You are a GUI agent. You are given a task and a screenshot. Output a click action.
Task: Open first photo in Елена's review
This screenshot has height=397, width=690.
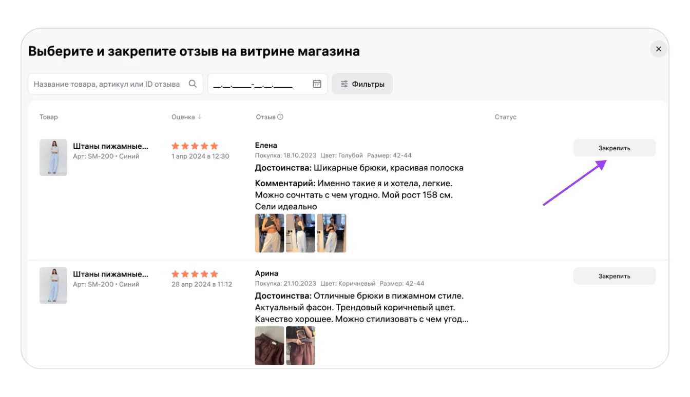pyautogui.click(x=270, y=233)
